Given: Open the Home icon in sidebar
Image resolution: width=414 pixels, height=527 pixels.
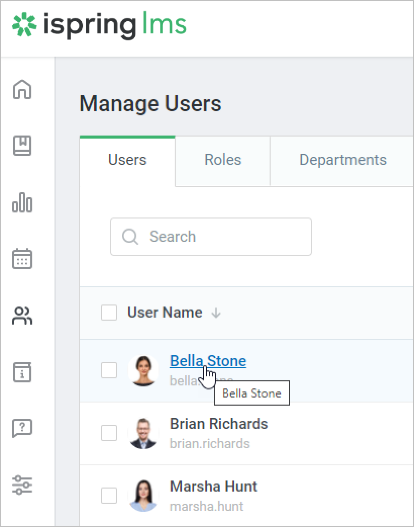Looking at the screenshot, I should [x=22, y=90].
